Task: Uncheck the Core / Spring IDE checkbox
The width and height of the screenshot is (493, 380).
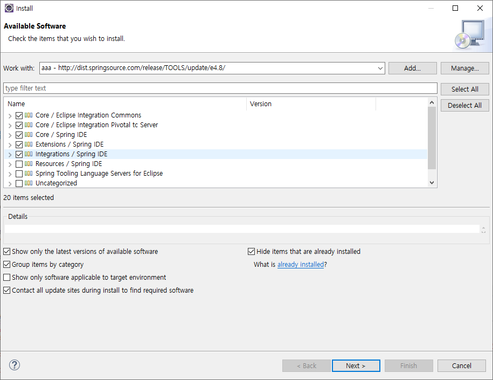Action: 19,135
